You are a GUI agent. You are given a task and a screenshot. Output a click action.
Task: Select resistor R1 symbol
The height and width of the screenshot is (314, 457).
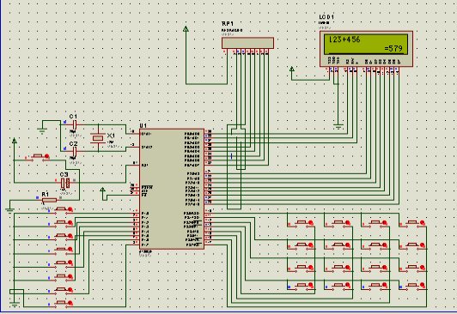pos(49,200)
